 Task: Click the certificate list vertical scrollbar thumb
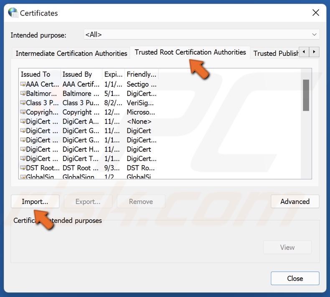tap(306, 95)
